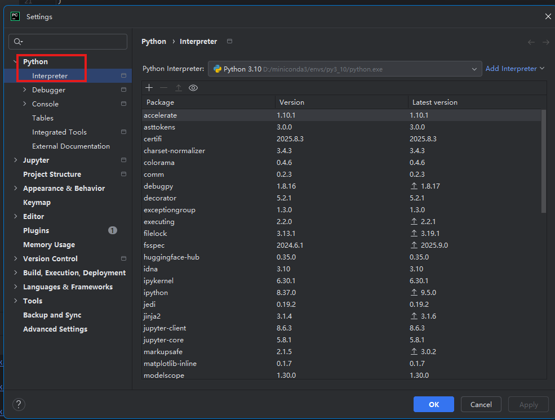Screen dimensions: 555x420
Task: Click the back navigation arrow
Action: [x=531, y=42]
